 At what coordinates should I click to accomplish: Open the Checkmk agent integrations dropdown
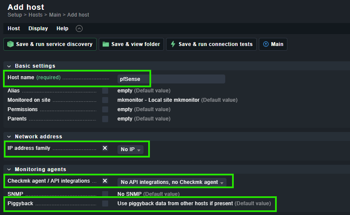click(x=171, y=182)
